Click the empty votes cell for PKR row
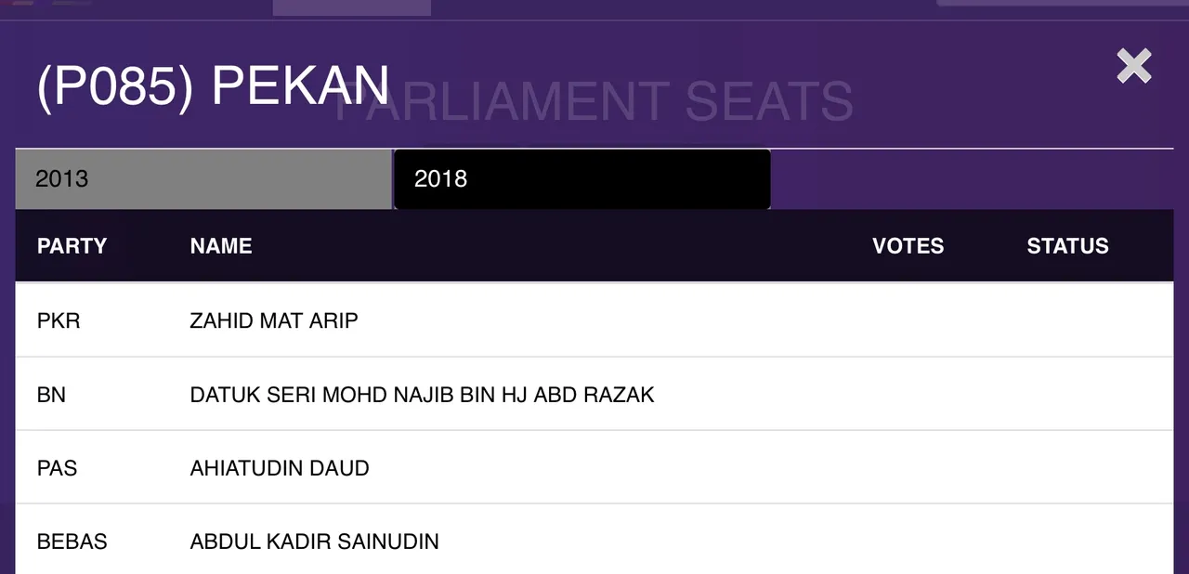Image resolution: width=1189 pixels, height=574 pixels. [908, 320]
